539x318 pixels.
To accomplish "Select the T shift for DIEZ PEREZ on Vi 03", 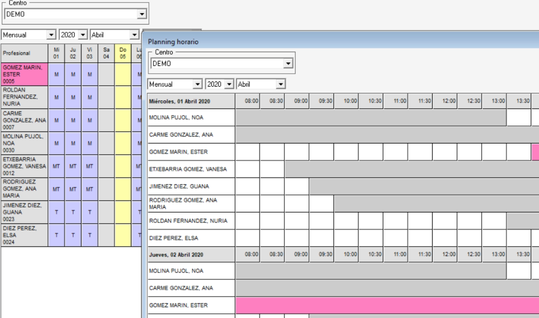I will point(89,235).
